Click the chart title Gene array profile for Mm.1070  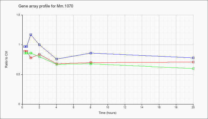46,6
